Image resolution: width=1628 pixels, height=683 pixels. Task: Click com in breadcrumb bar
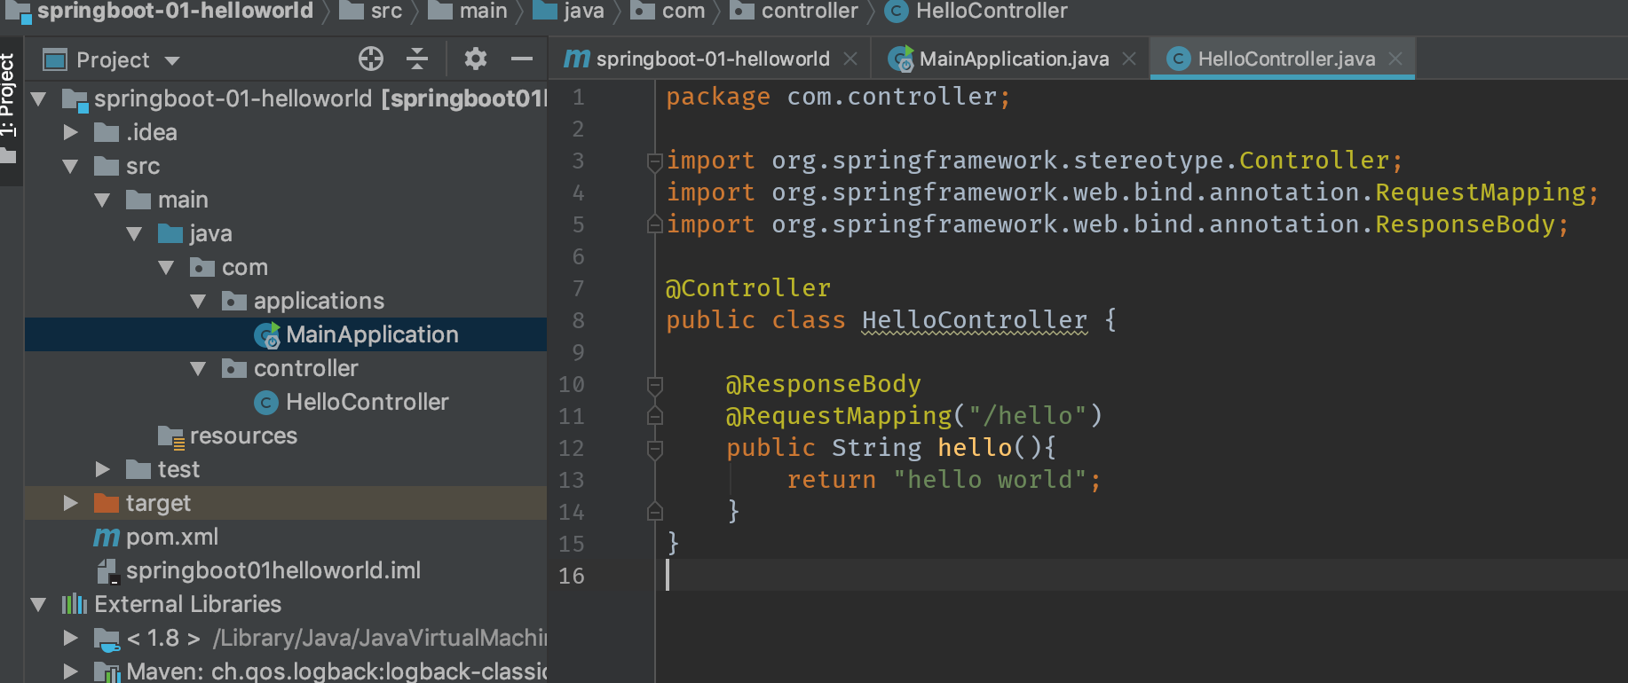(x=684, y=11)
